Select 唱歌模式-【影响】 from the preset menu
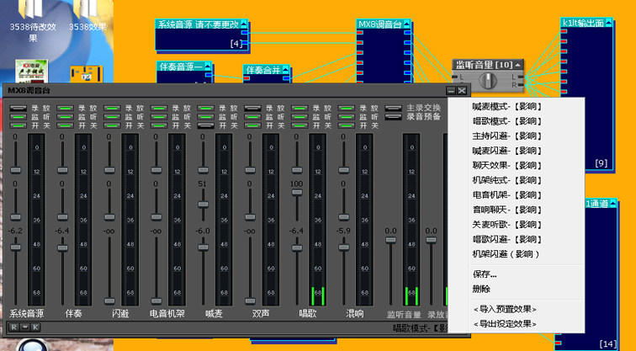 point(507,121)
